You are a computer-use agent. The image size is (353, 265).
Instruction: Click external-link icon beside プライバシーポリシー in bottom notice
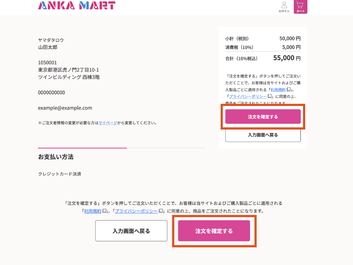coord(161,211)
